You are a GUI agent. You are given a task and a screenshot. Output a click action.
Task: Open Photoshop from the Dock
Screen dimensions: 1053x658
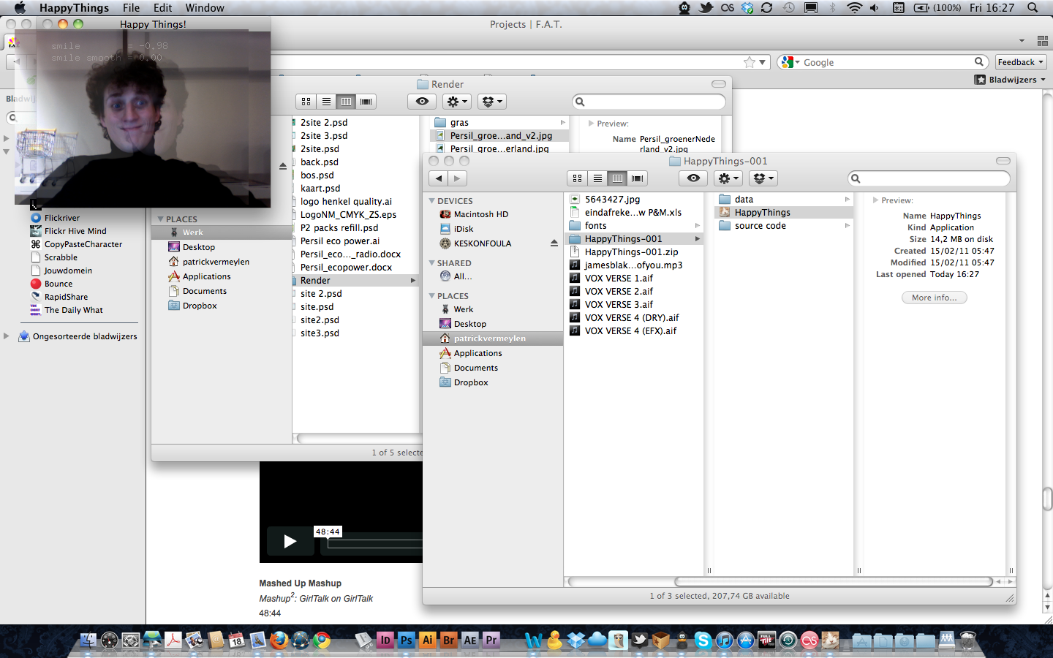tap(407, 640)
